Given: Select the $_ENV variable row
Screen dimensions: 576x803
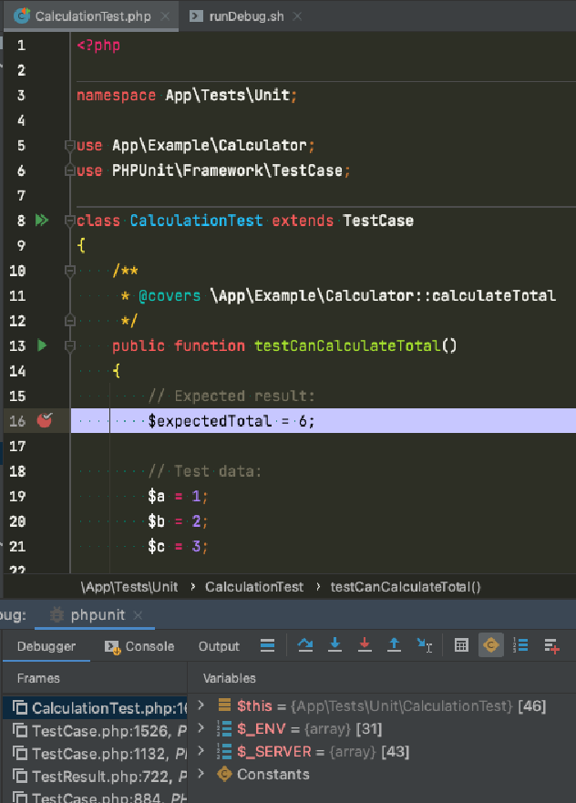Looking at the screenshot, I should (382, 728).
